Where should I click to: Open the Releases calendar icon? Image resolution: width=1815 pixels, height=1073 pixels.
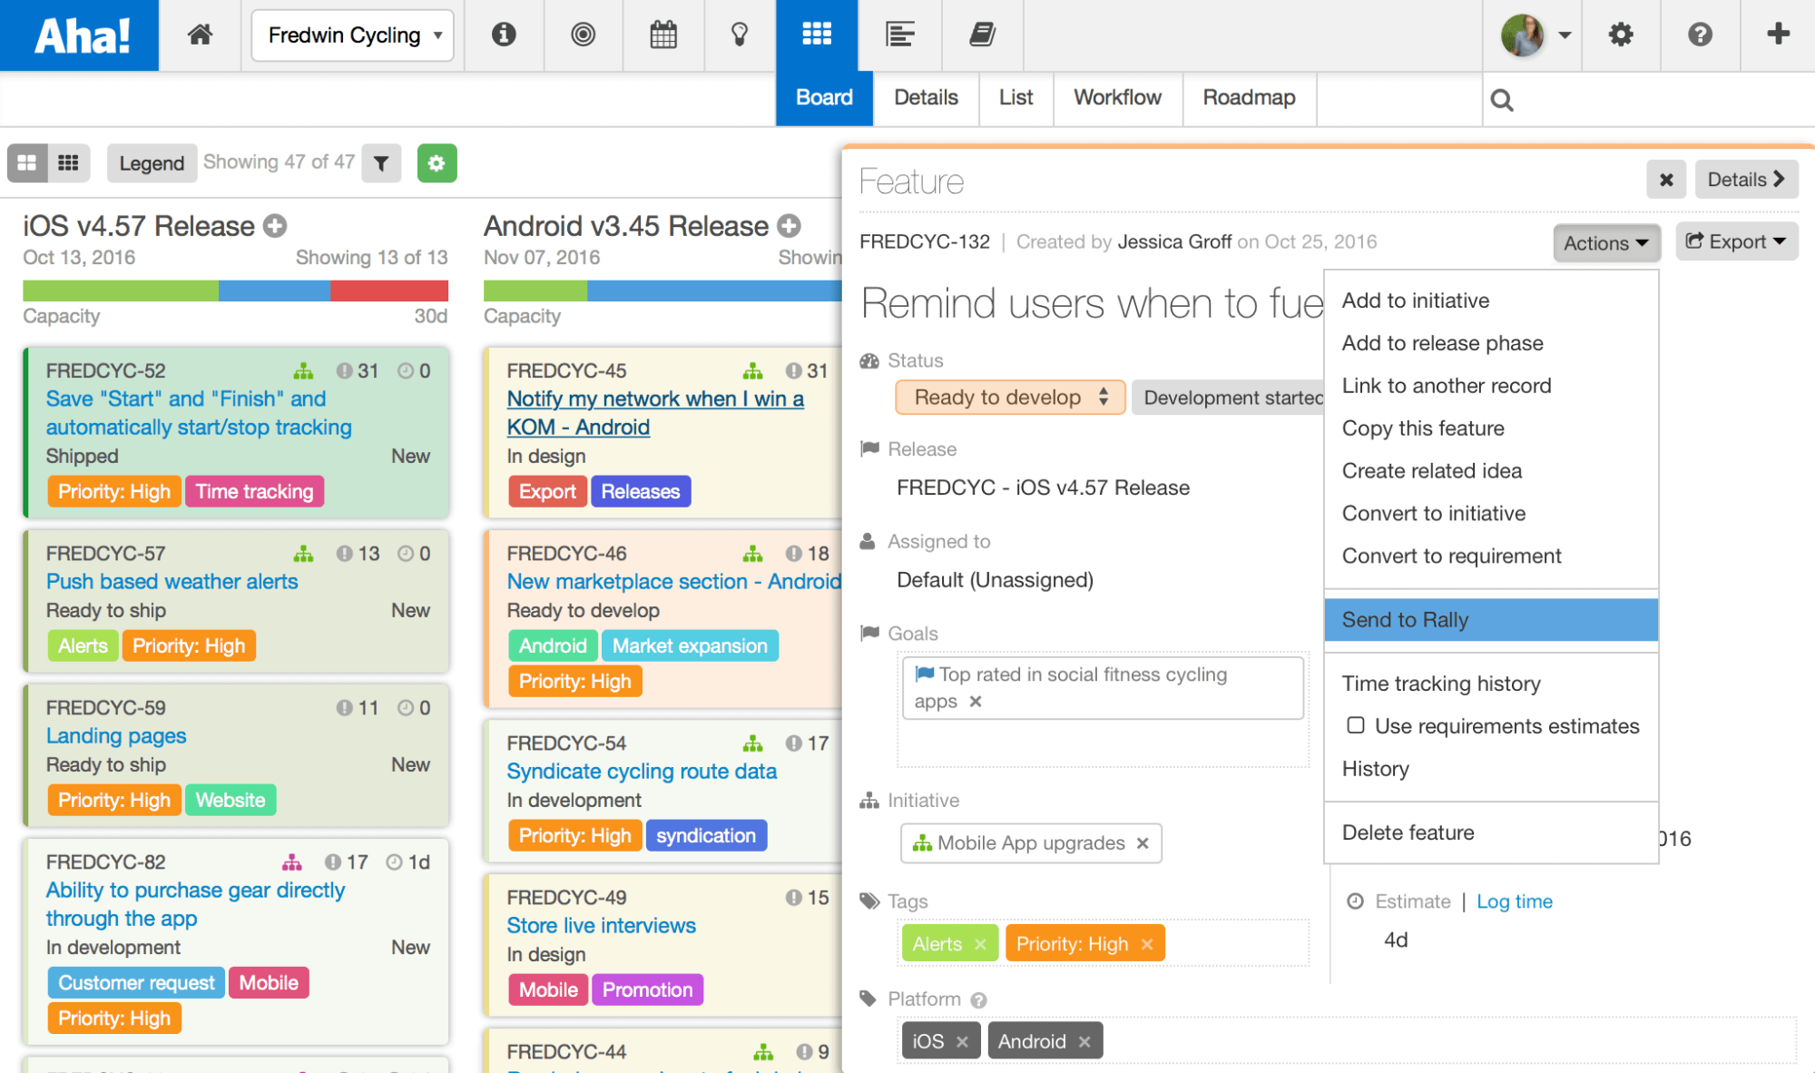point(663,34)
